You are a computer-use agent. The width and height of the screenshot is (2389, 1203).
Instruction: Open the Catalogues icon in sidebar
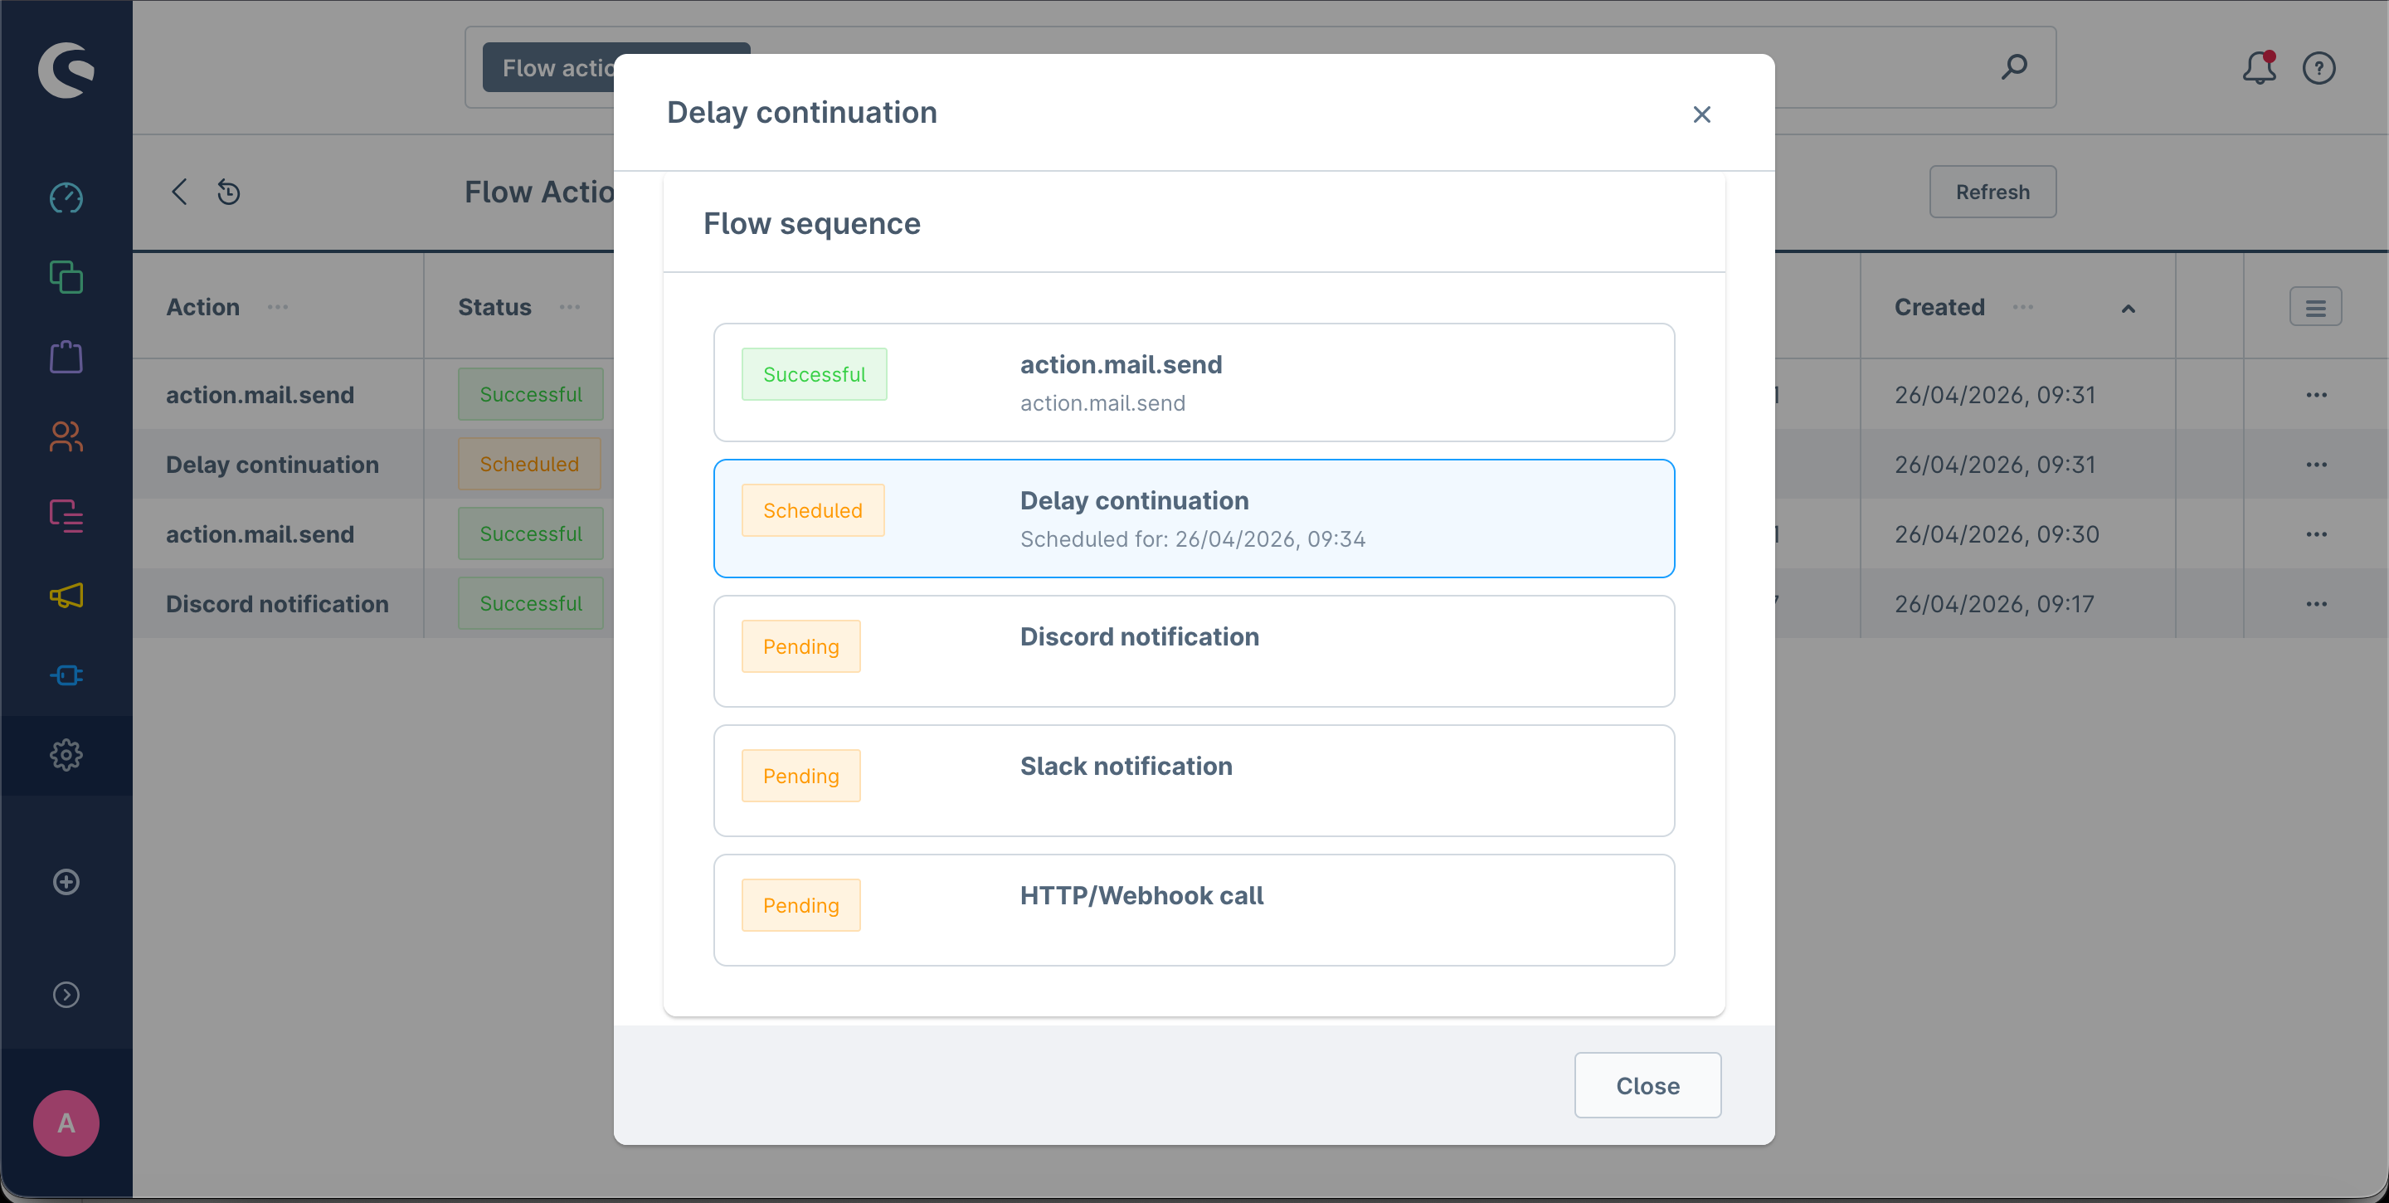[x=66, y=277]
